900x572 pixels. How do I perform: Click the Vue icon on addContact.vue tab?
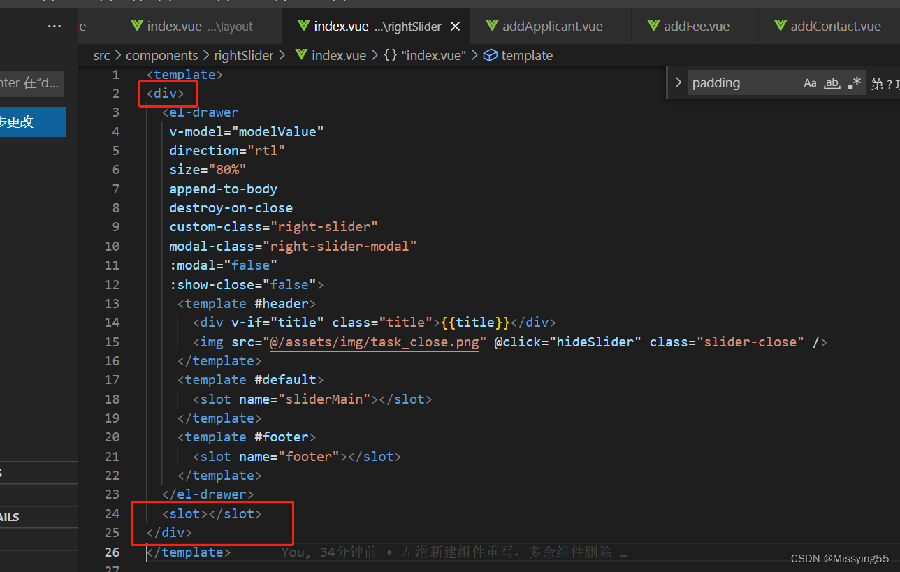781,27
